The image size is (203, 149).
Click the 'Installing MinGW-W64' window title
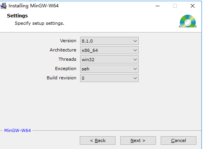pos(34,6)
